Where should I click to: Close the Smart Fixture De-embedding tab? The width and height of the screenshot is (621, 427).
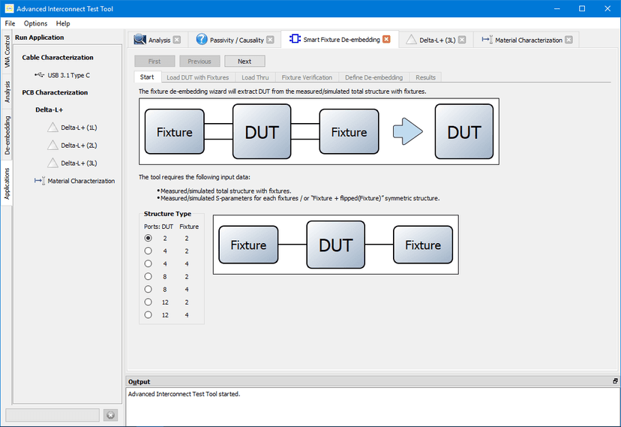[x=386, y=40]
